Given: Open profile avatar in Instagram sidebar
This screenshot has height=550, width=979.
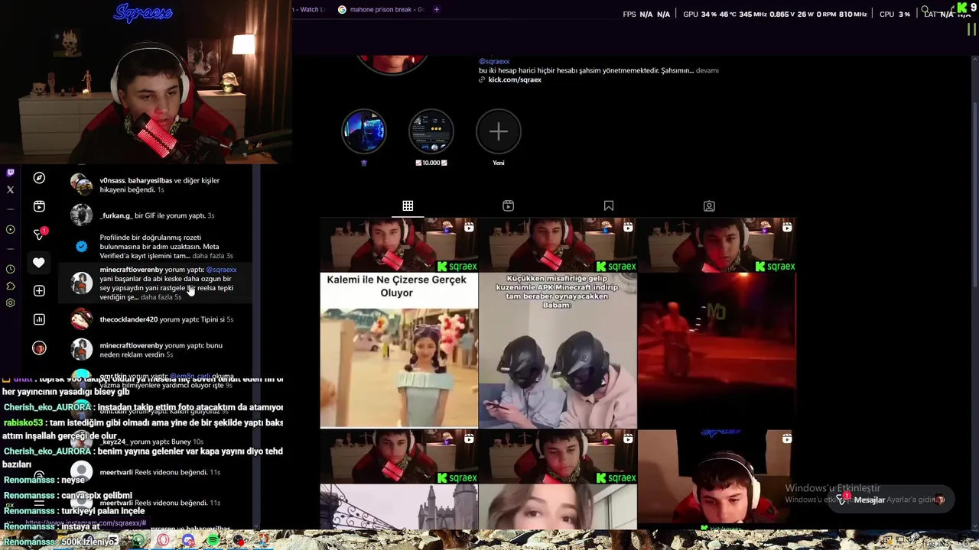Looking at the screenshot, I should 39,348.
